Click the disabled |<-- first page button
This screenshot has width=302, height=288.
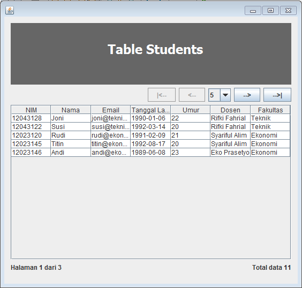click(x=162, y=95)
